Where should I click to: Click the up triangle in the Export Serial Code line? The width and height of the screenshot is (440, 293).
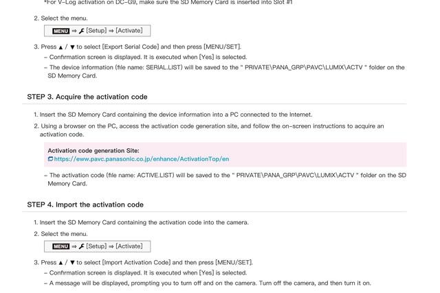(x=60, y=47)
